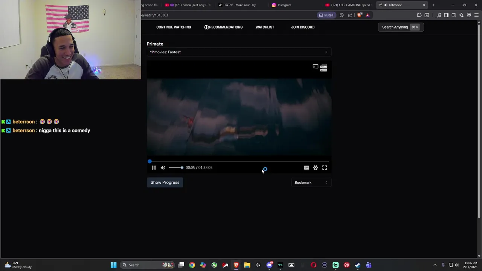Open the Continue Watching page

point(174,27)
